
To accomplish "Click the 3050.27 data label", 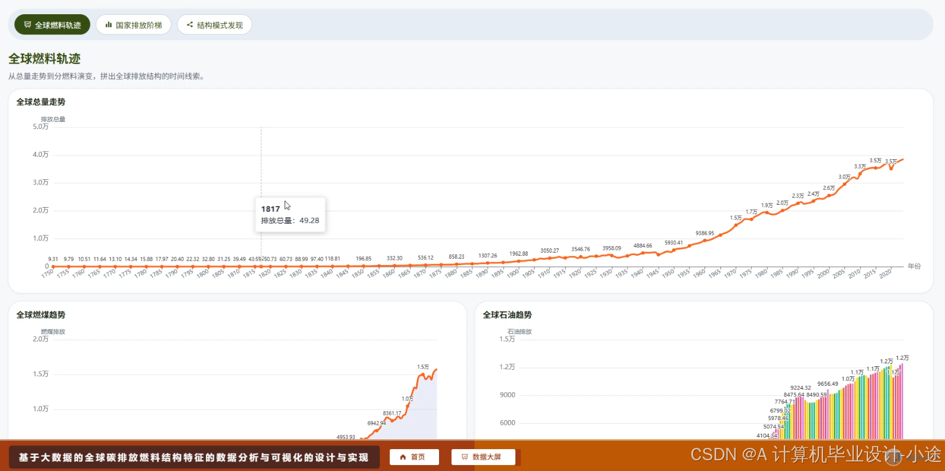I will click(x=550, y=250).
